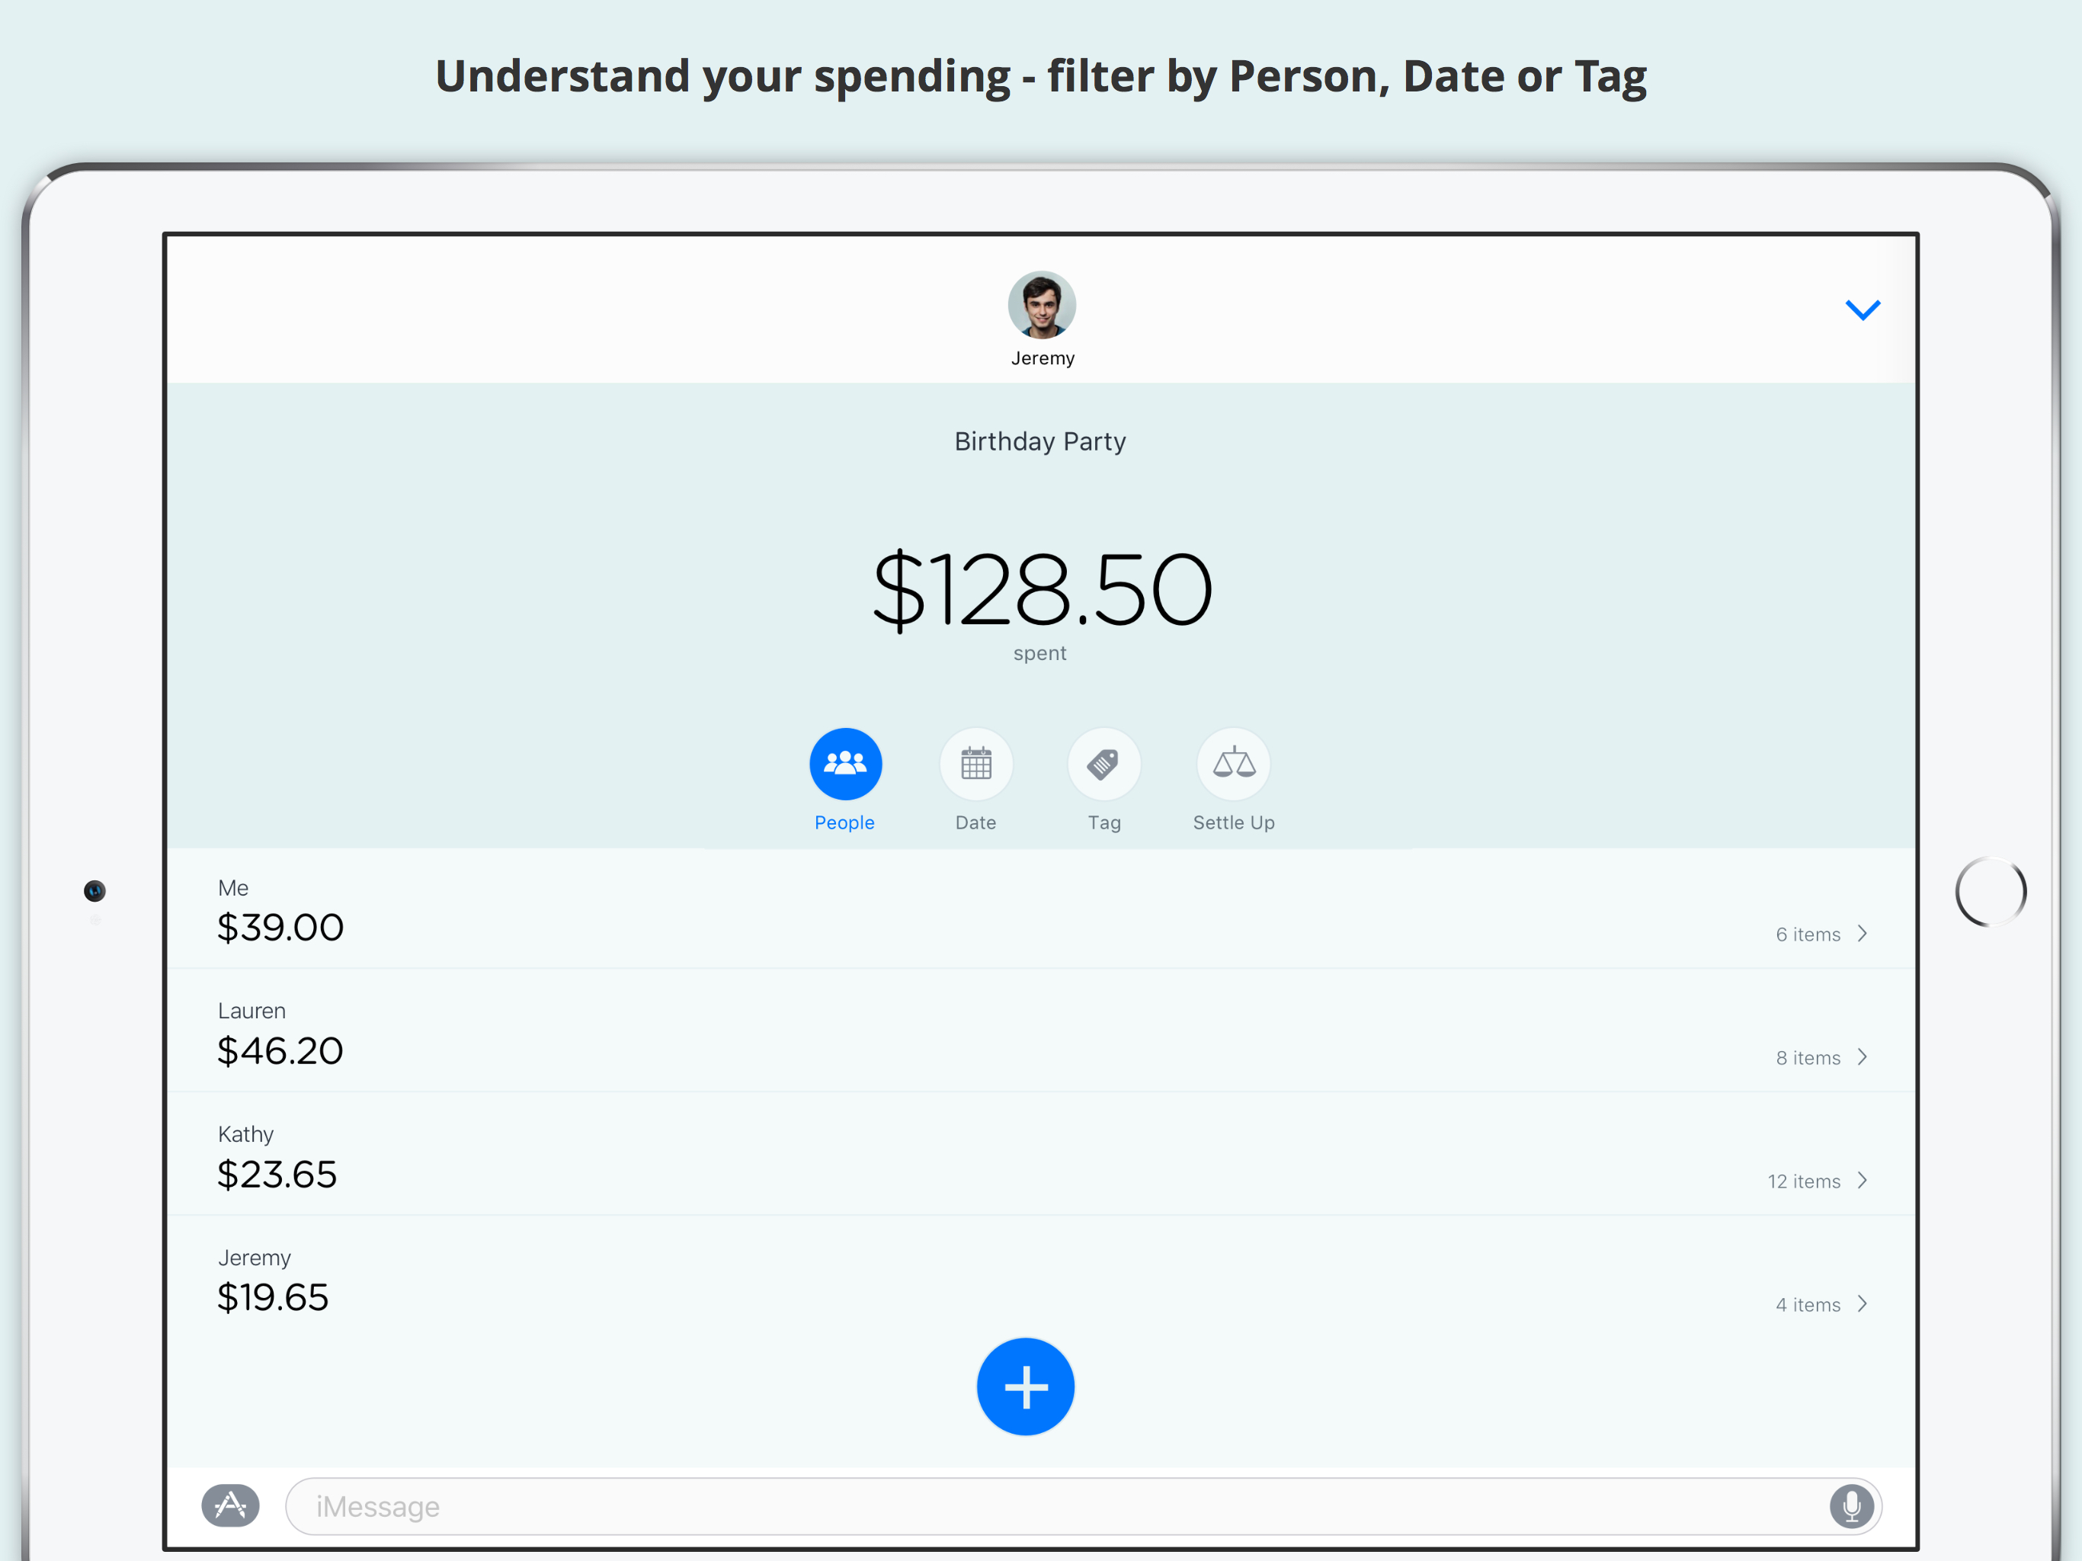The image size is (2082, 1561).
Task: Open Settle Up scales icon
Action: 1233,764
